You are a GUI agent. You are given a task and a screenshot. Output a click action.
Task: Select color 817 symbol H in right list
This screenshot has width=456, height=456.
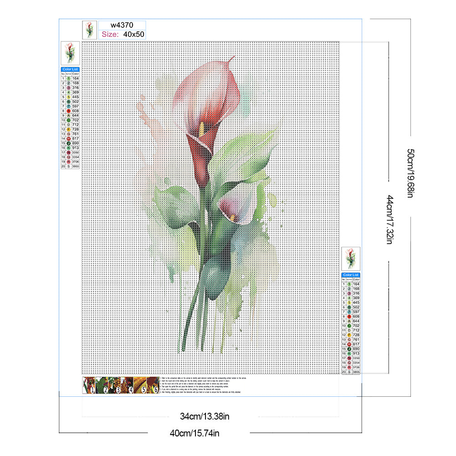click(x=349, y=344)
